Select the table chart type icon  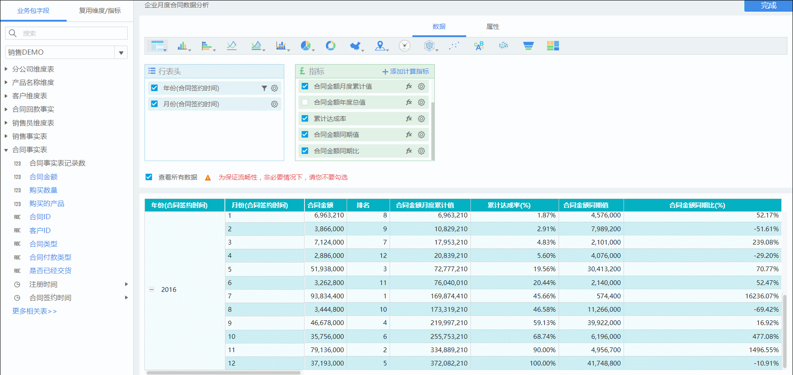pos(157,46)
